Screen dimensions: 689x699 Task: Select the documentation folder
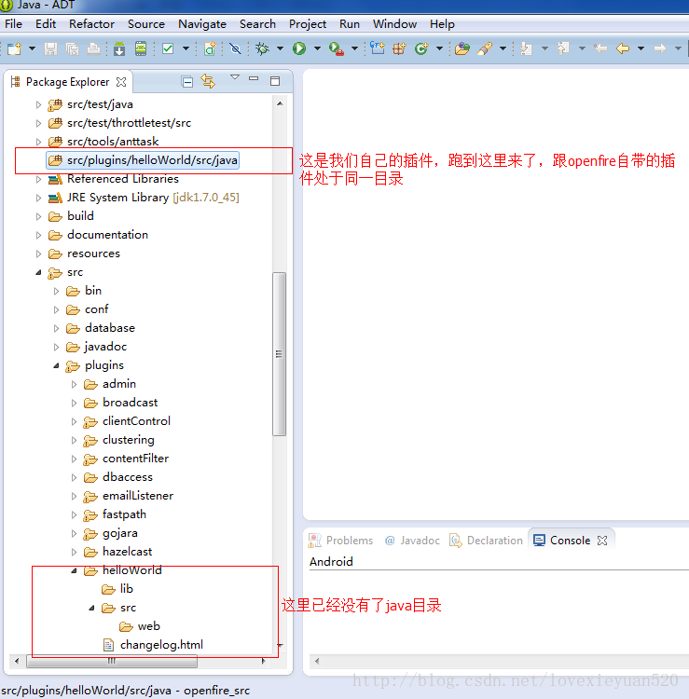99,235
